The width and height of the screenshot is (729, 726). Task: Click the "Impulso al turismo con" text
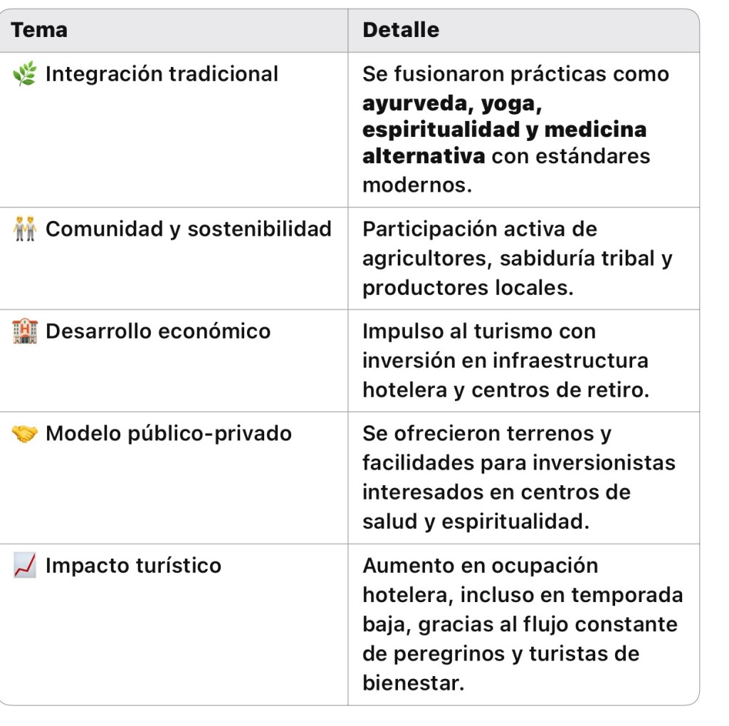tap(478, 331)
